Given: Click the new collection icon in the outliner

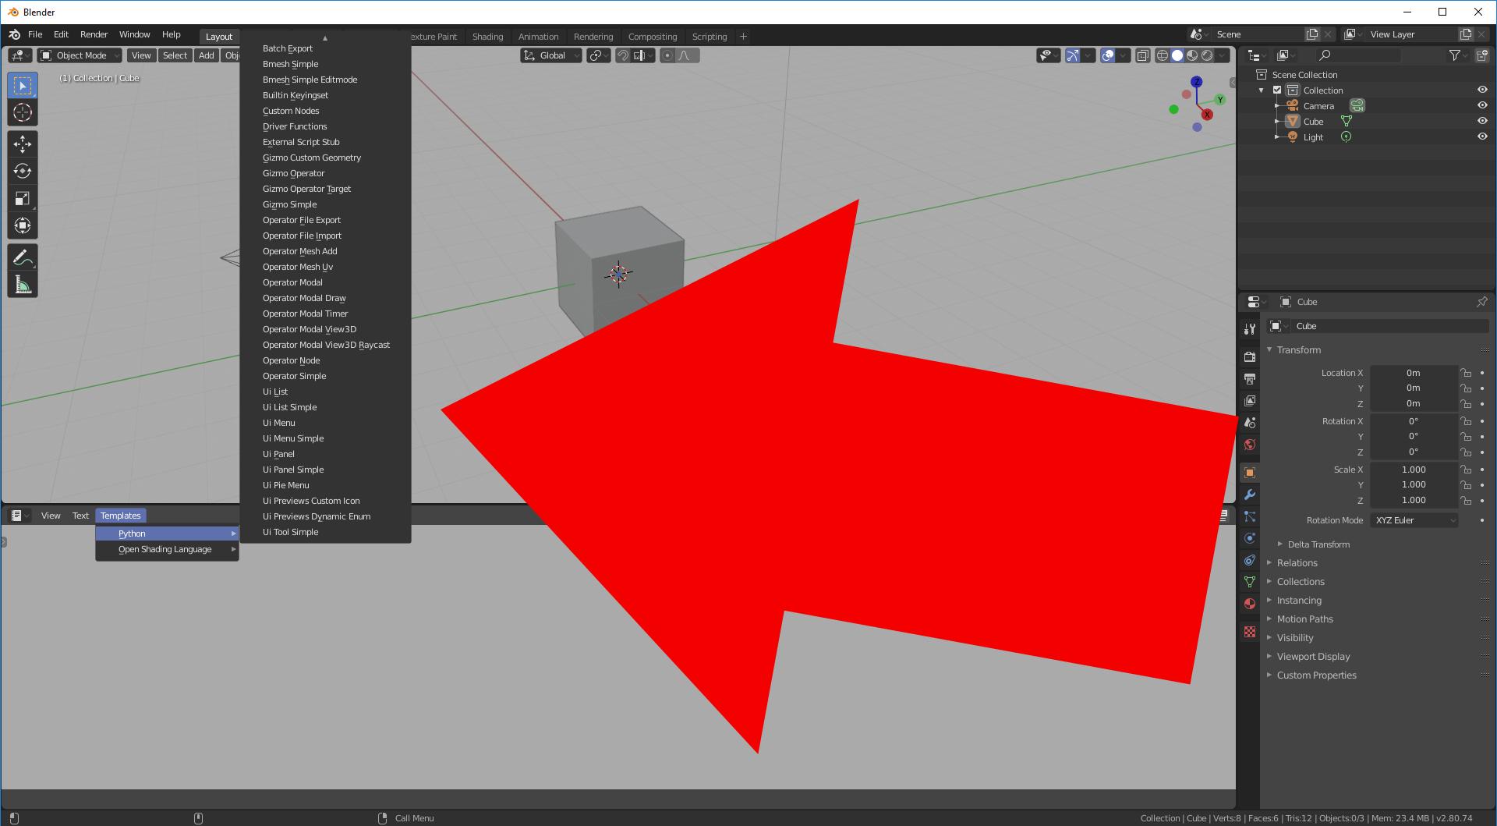Looking at the screenshot, I should coord(1482,55).
